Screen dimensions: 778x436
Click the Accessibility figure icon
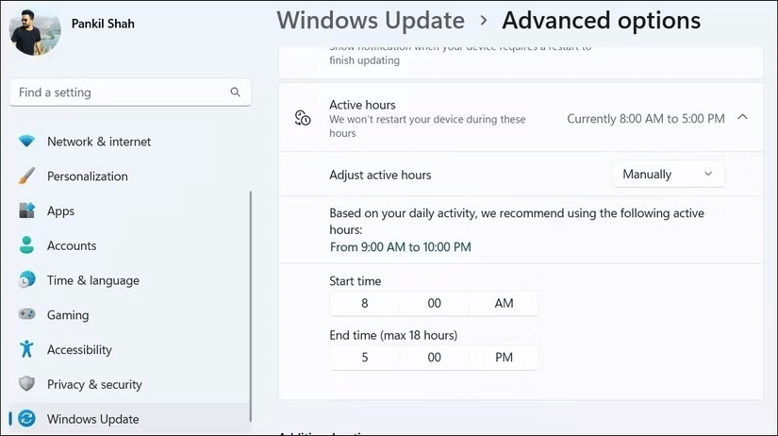click(x=26, y=350)
